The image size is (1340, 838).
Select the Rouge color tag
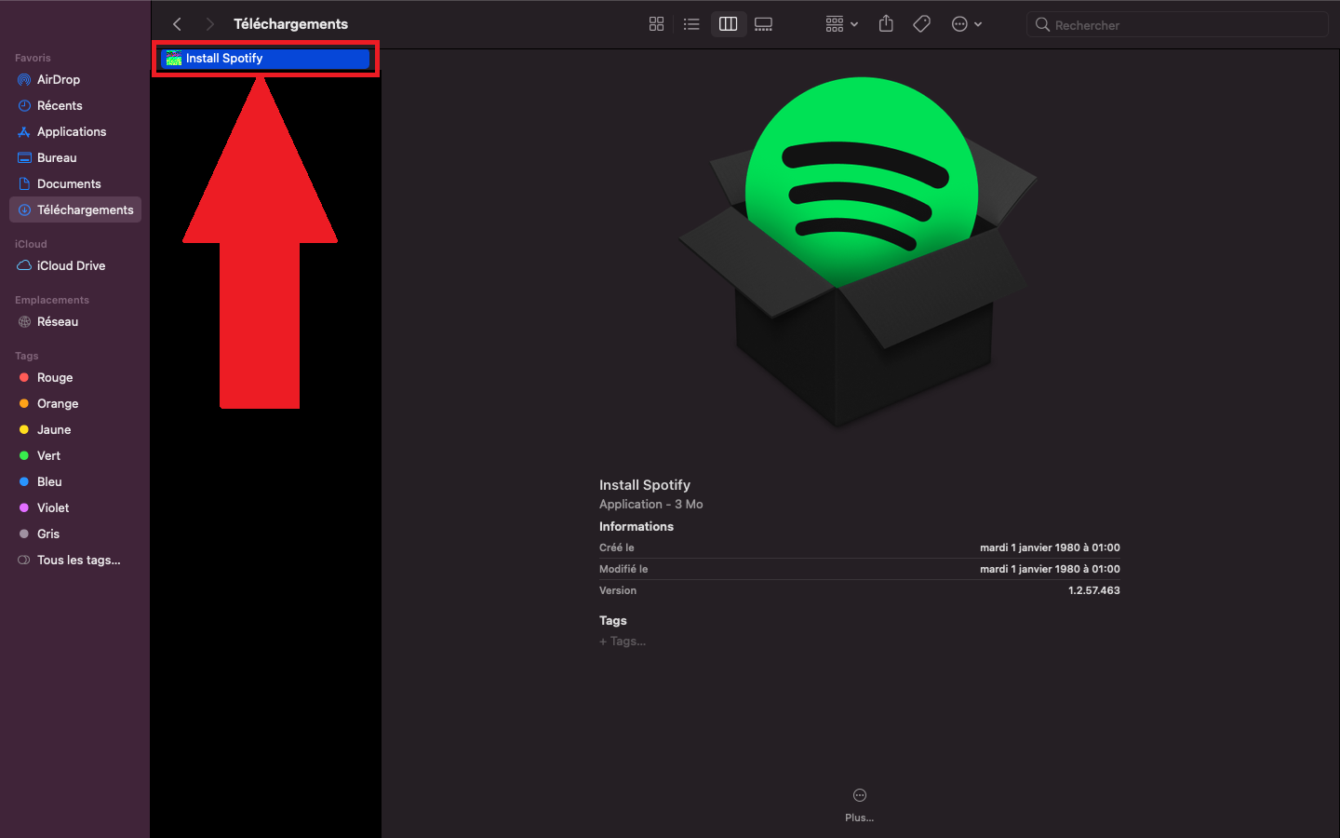tap(54, 378)
